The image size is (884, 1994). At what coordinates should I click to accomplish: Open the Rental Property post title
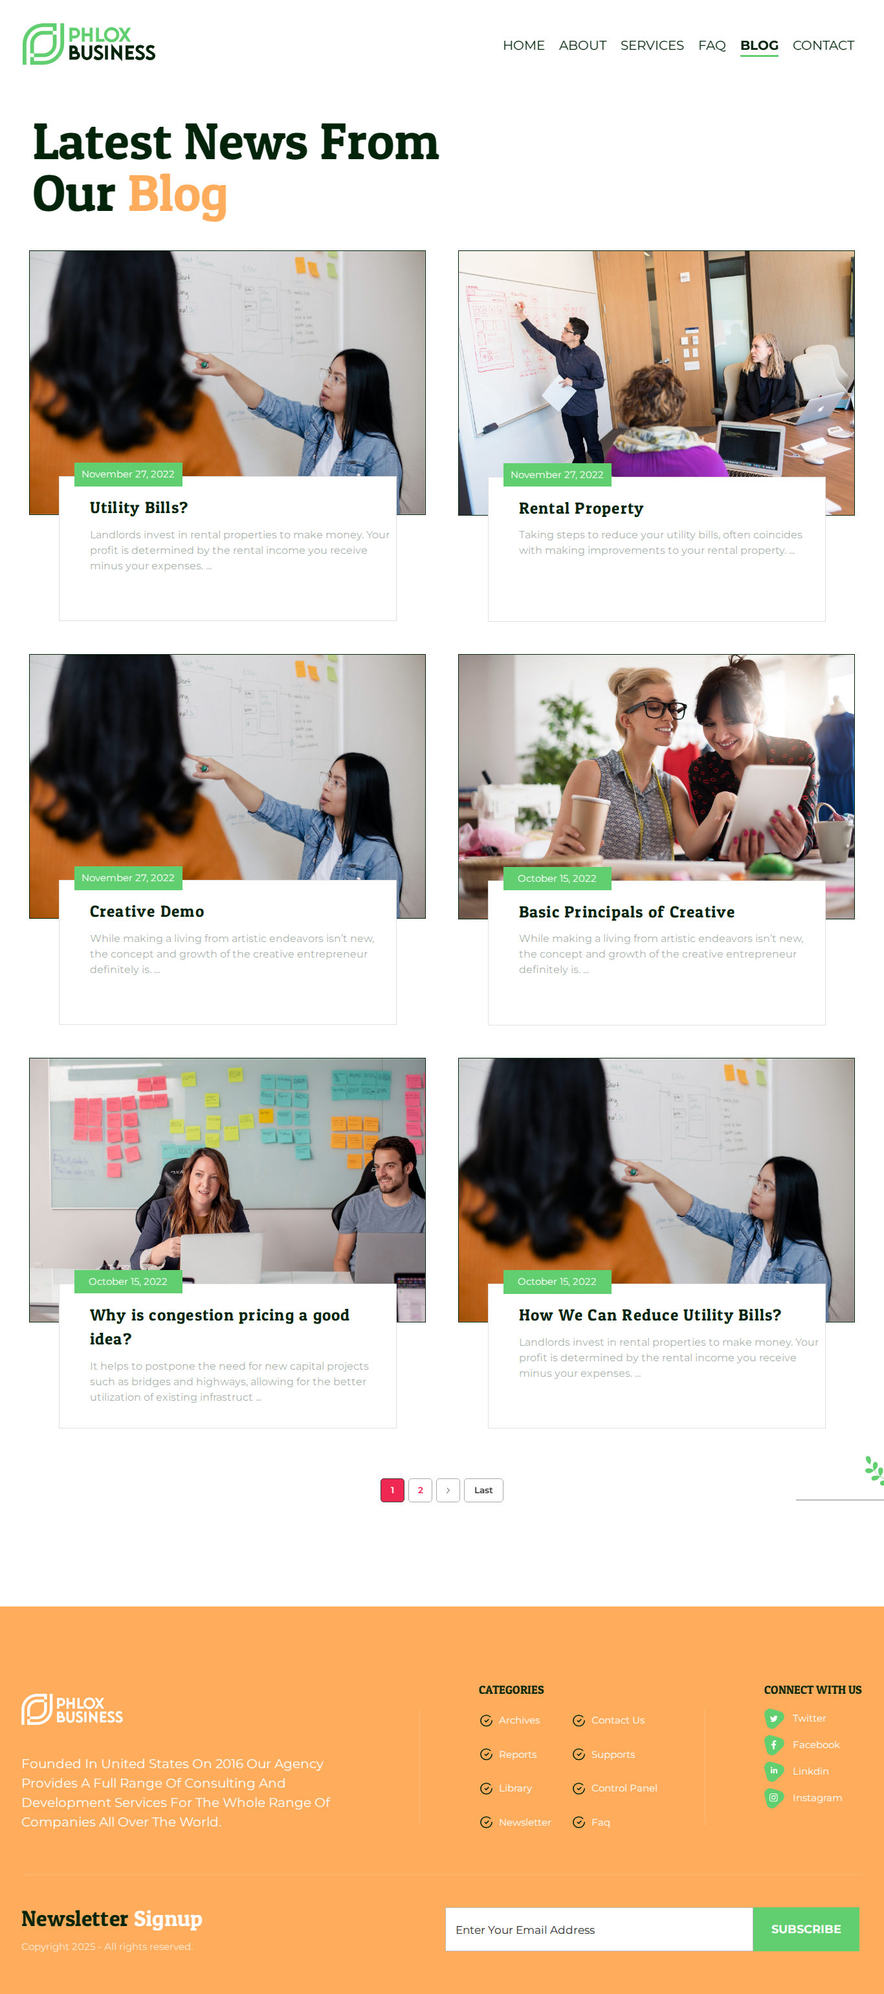[x=580, y=509]
